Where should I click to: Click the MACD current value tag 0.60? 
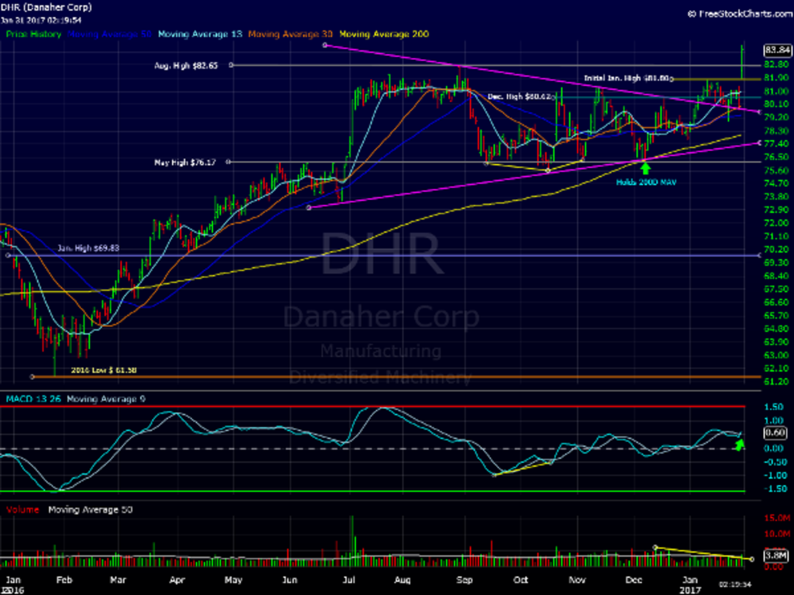[774, 433]
